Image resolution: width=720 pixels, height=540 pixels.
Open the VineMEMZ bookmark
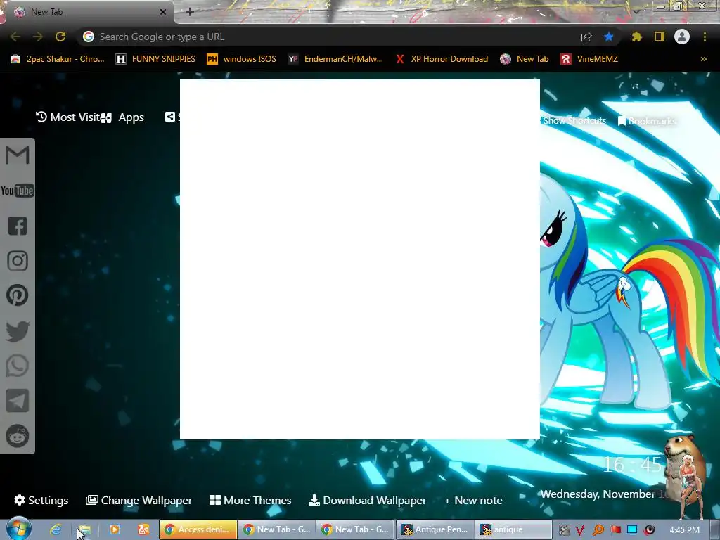pyautogui.click(x=589, y=59)
